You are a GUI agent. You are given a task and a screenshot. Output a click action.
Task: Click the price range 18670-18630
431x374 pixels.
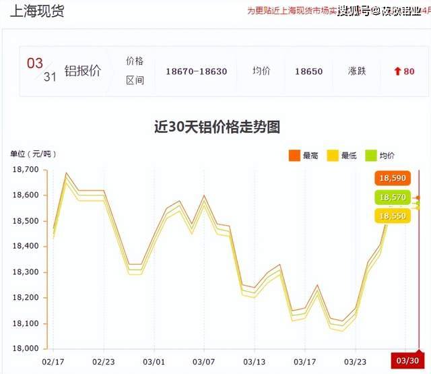(196, 71)
